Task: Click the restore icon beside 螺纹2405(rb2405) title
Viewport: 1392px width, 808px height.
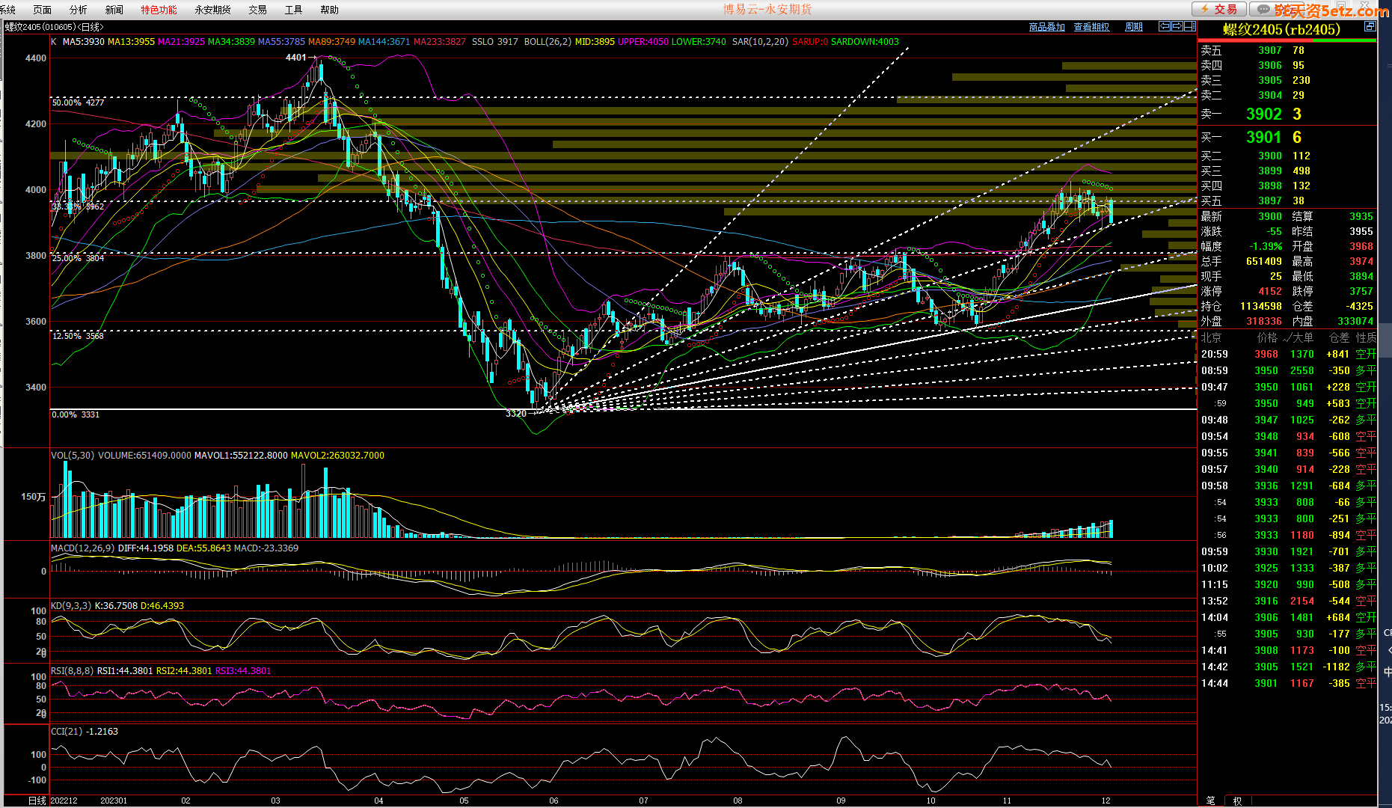Action: [x=1370, y=26]
